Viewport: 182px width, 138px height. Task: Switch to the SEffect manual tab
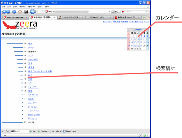click(x=99, y=18)
